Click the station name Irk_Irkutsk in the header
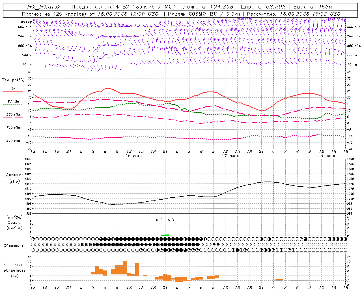Viewport: 362px width, 290px height. coord(43,7)
